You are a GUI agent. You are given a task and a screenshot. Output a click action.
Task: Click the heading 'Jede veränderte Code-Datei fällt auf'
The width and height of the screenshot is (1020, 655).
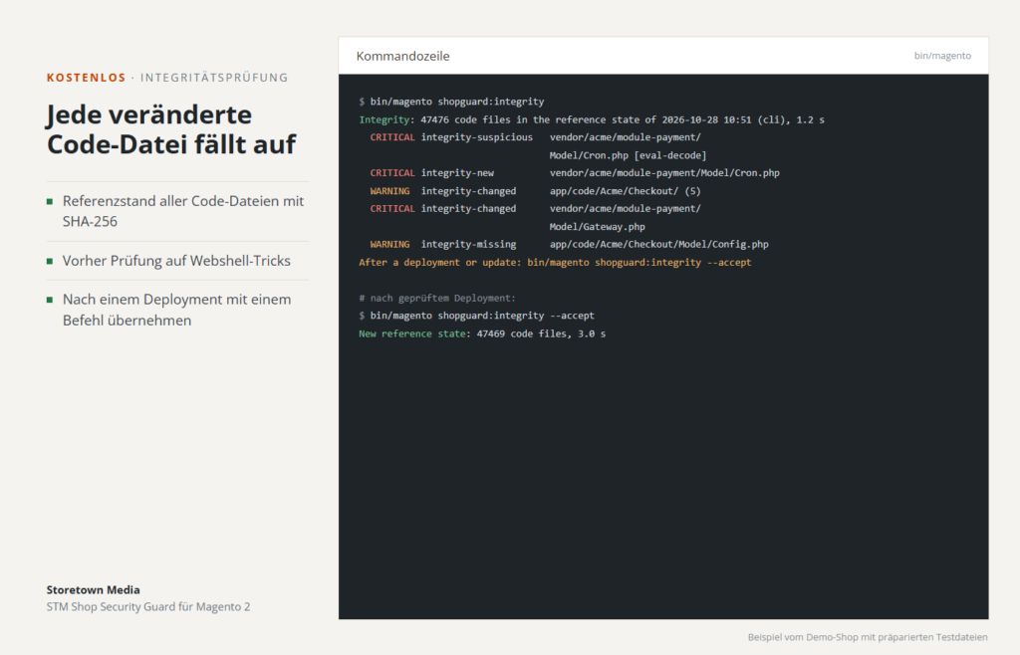click(171, 129)
